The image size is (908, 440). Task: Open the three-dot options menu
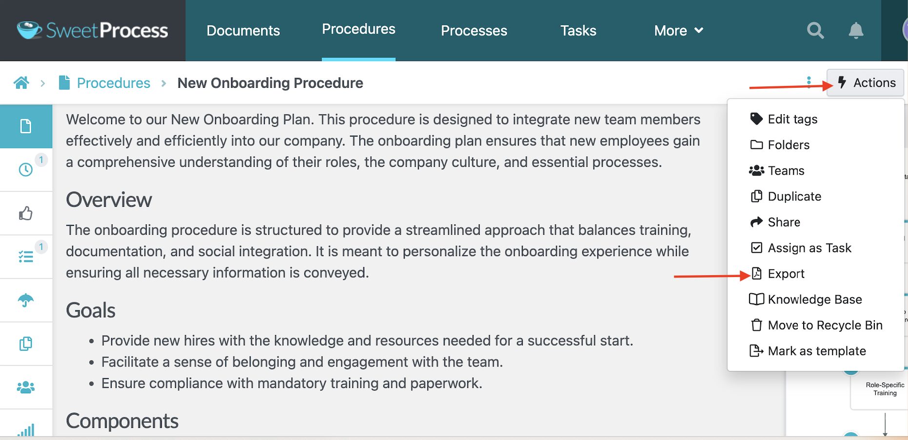(809, 81)
